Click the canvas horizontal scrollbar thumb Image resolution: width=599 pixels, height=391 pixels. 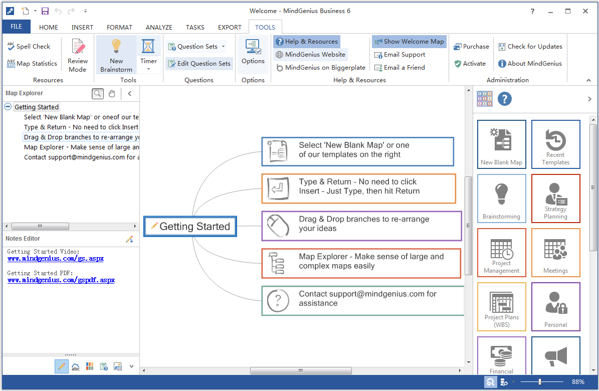pos(301,370)
